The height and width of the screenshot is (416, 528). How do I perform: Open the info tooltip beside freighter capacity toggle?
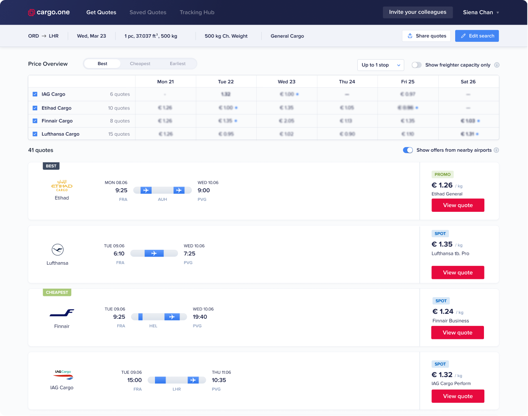[x=496, y=65]
